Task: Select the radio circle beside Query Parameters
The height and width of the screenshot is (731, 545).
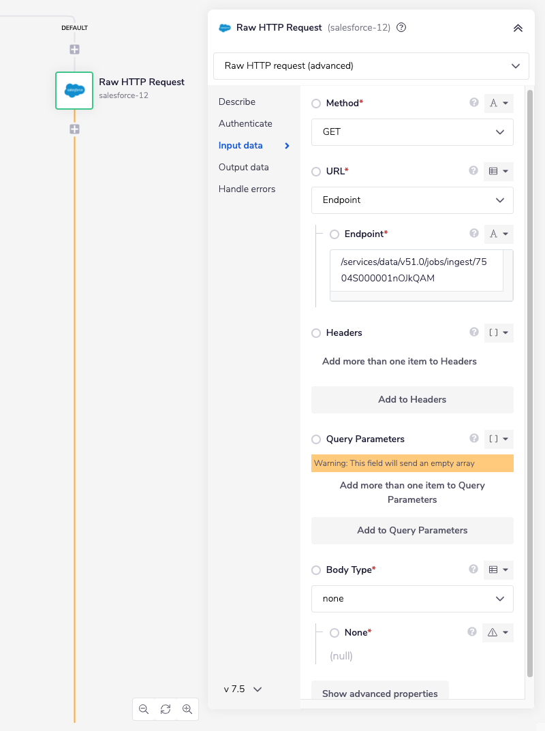Action: 315,439
